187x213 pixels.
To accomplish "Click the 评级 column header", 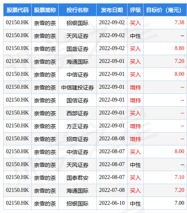I will [x=135, y=10].
